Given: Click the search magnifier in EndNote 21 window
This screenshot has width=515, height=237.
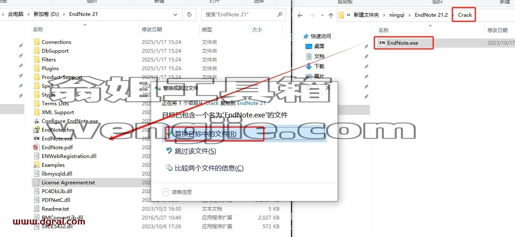Looking at the screenshot, I should pyautogui.click(x=280, y=14).
